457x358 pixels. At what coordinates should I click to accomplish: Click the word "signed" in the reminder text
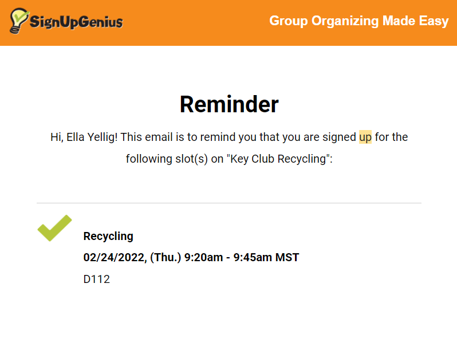pos(340,137)
